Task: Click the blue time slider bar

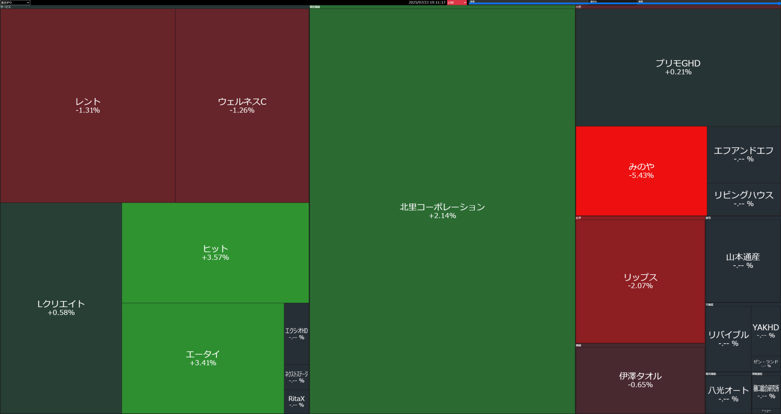Action: click(624, 4)
